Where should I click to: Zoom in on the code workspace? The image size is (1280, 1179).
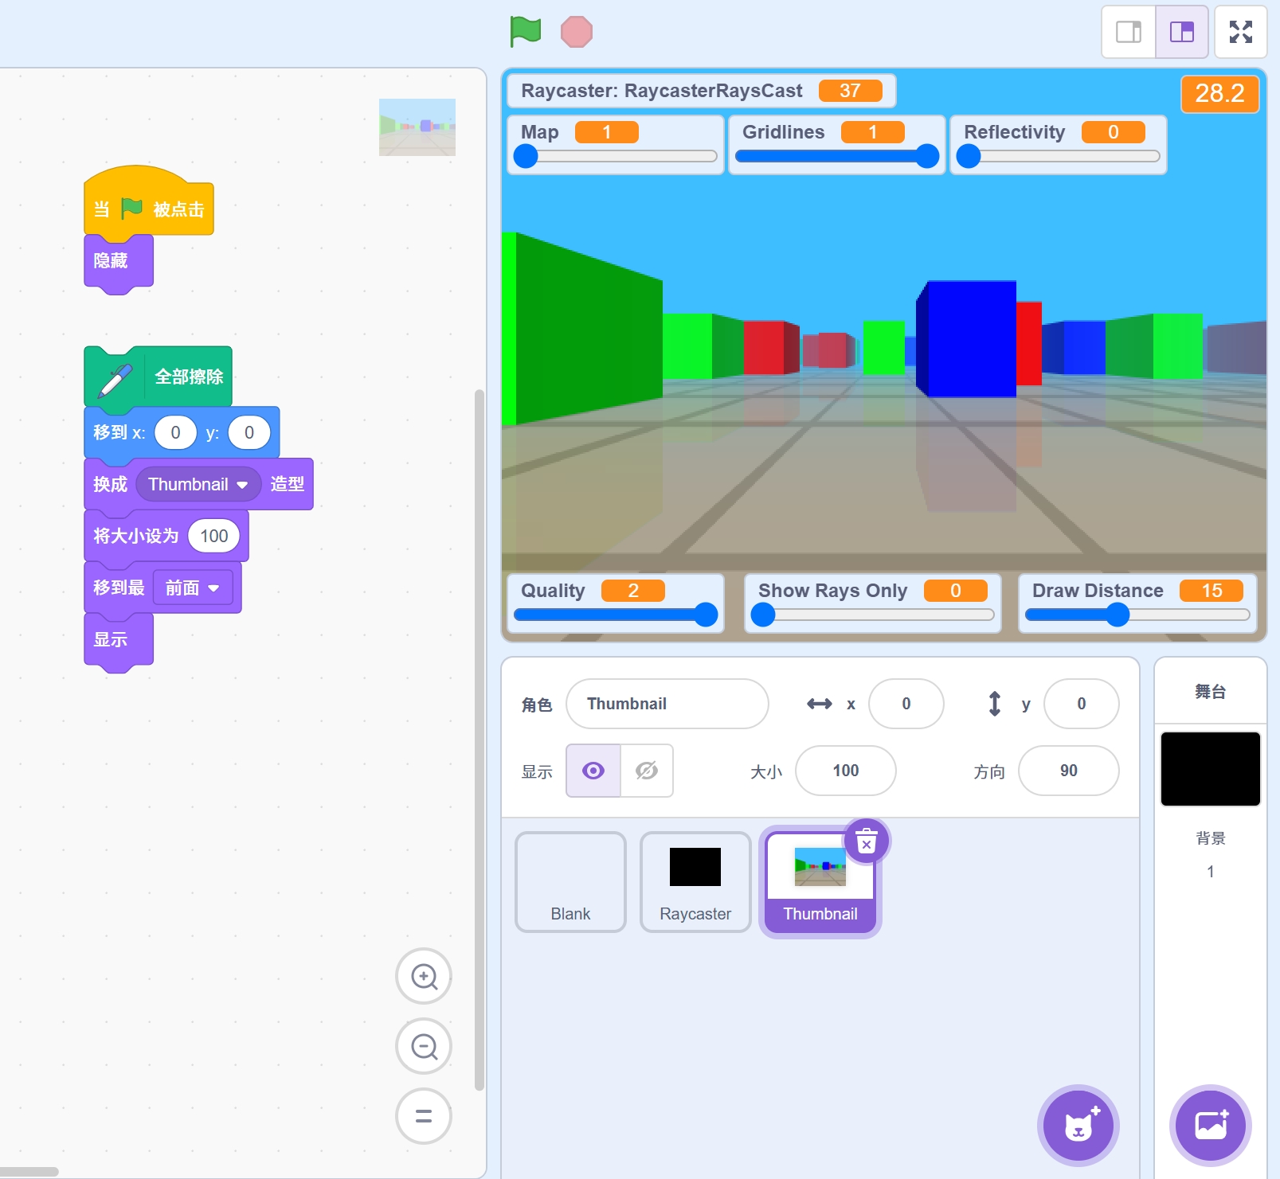click(424, 976)
